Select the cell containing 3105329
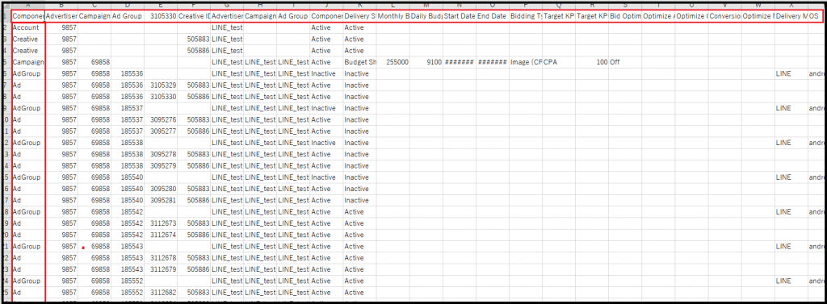The image size is (827, 304). point(161,85)
